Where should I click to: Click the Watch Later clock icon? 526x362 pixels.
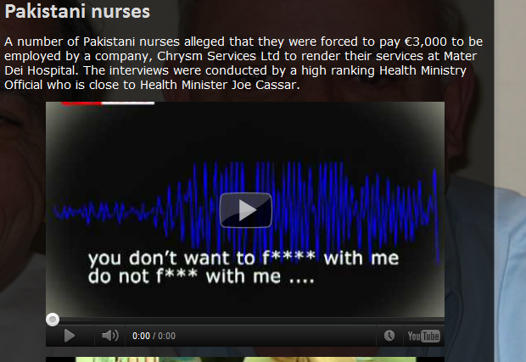[x=389, y=336]
